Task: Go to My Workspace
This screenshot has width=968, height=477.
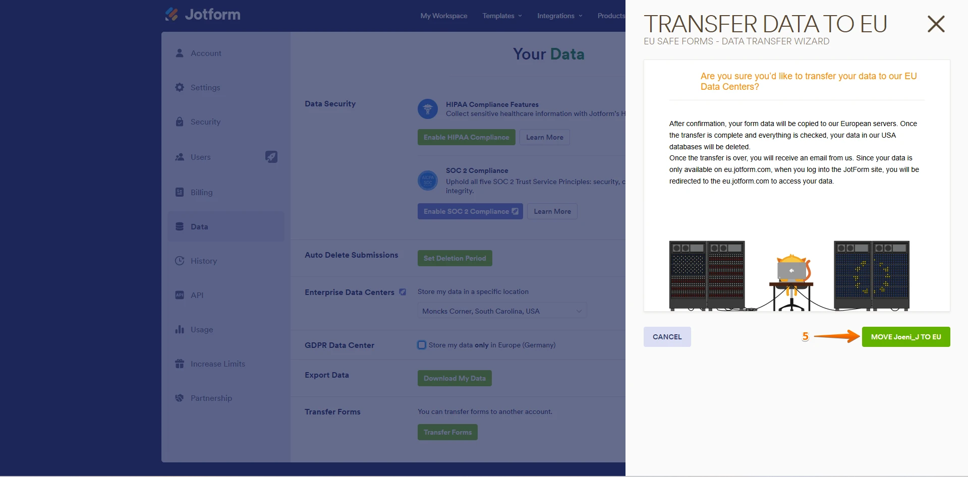Action: [443, 16]
